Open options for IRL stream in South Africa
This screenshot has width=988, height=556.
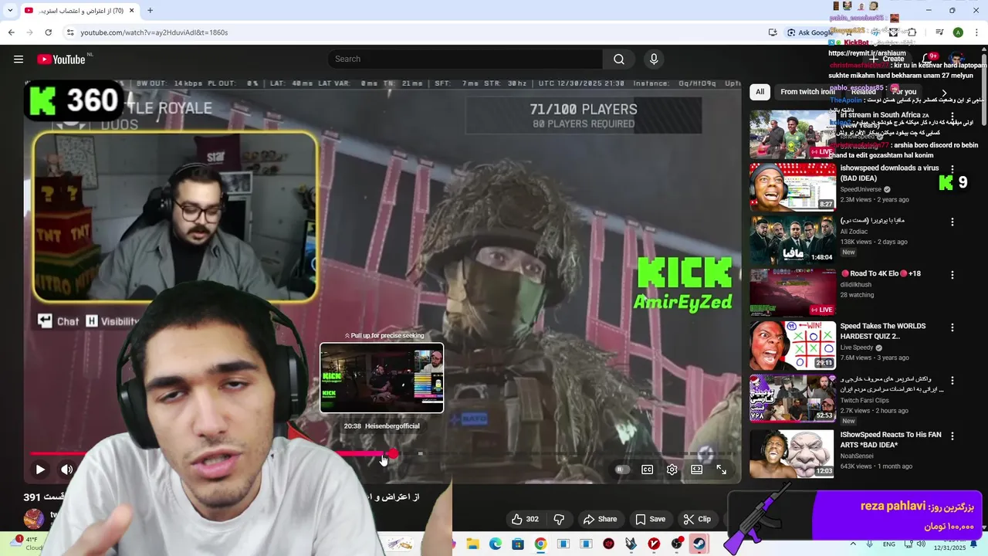952,116
